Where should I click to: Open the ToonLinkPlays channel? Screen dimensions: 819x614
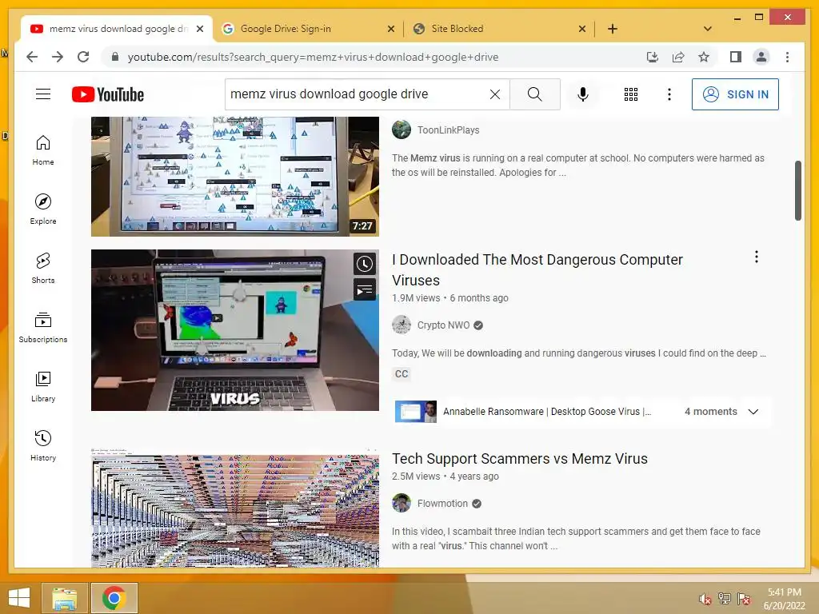coord(448,130)
